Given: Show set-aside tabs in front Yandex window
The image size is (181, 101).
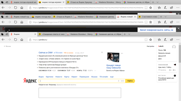Looking at the screenshot, I should [2, 34].
